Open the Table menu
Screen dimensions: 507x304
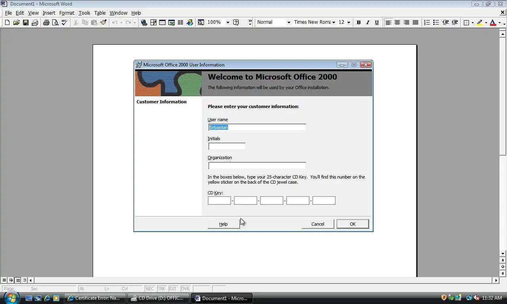[x=100, y=13]
